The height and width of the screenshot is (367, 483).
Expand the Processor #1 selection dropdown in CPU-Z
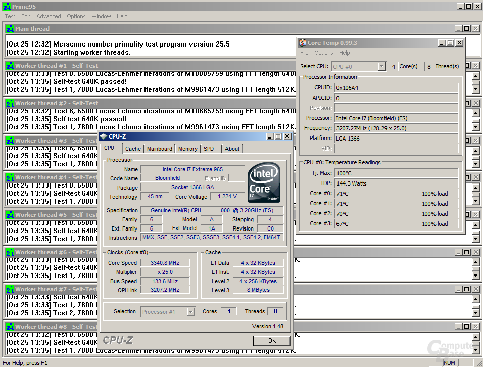pyautogui.click(x=190, y=312)
